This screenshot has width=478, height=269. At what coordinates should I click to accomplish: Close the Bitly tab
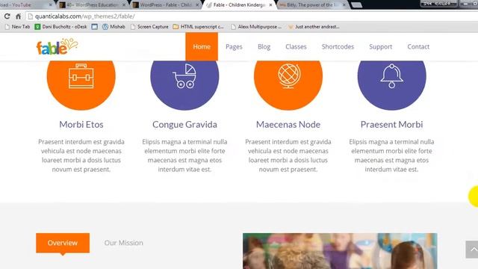pyautogui.click(x=344, y=5)
